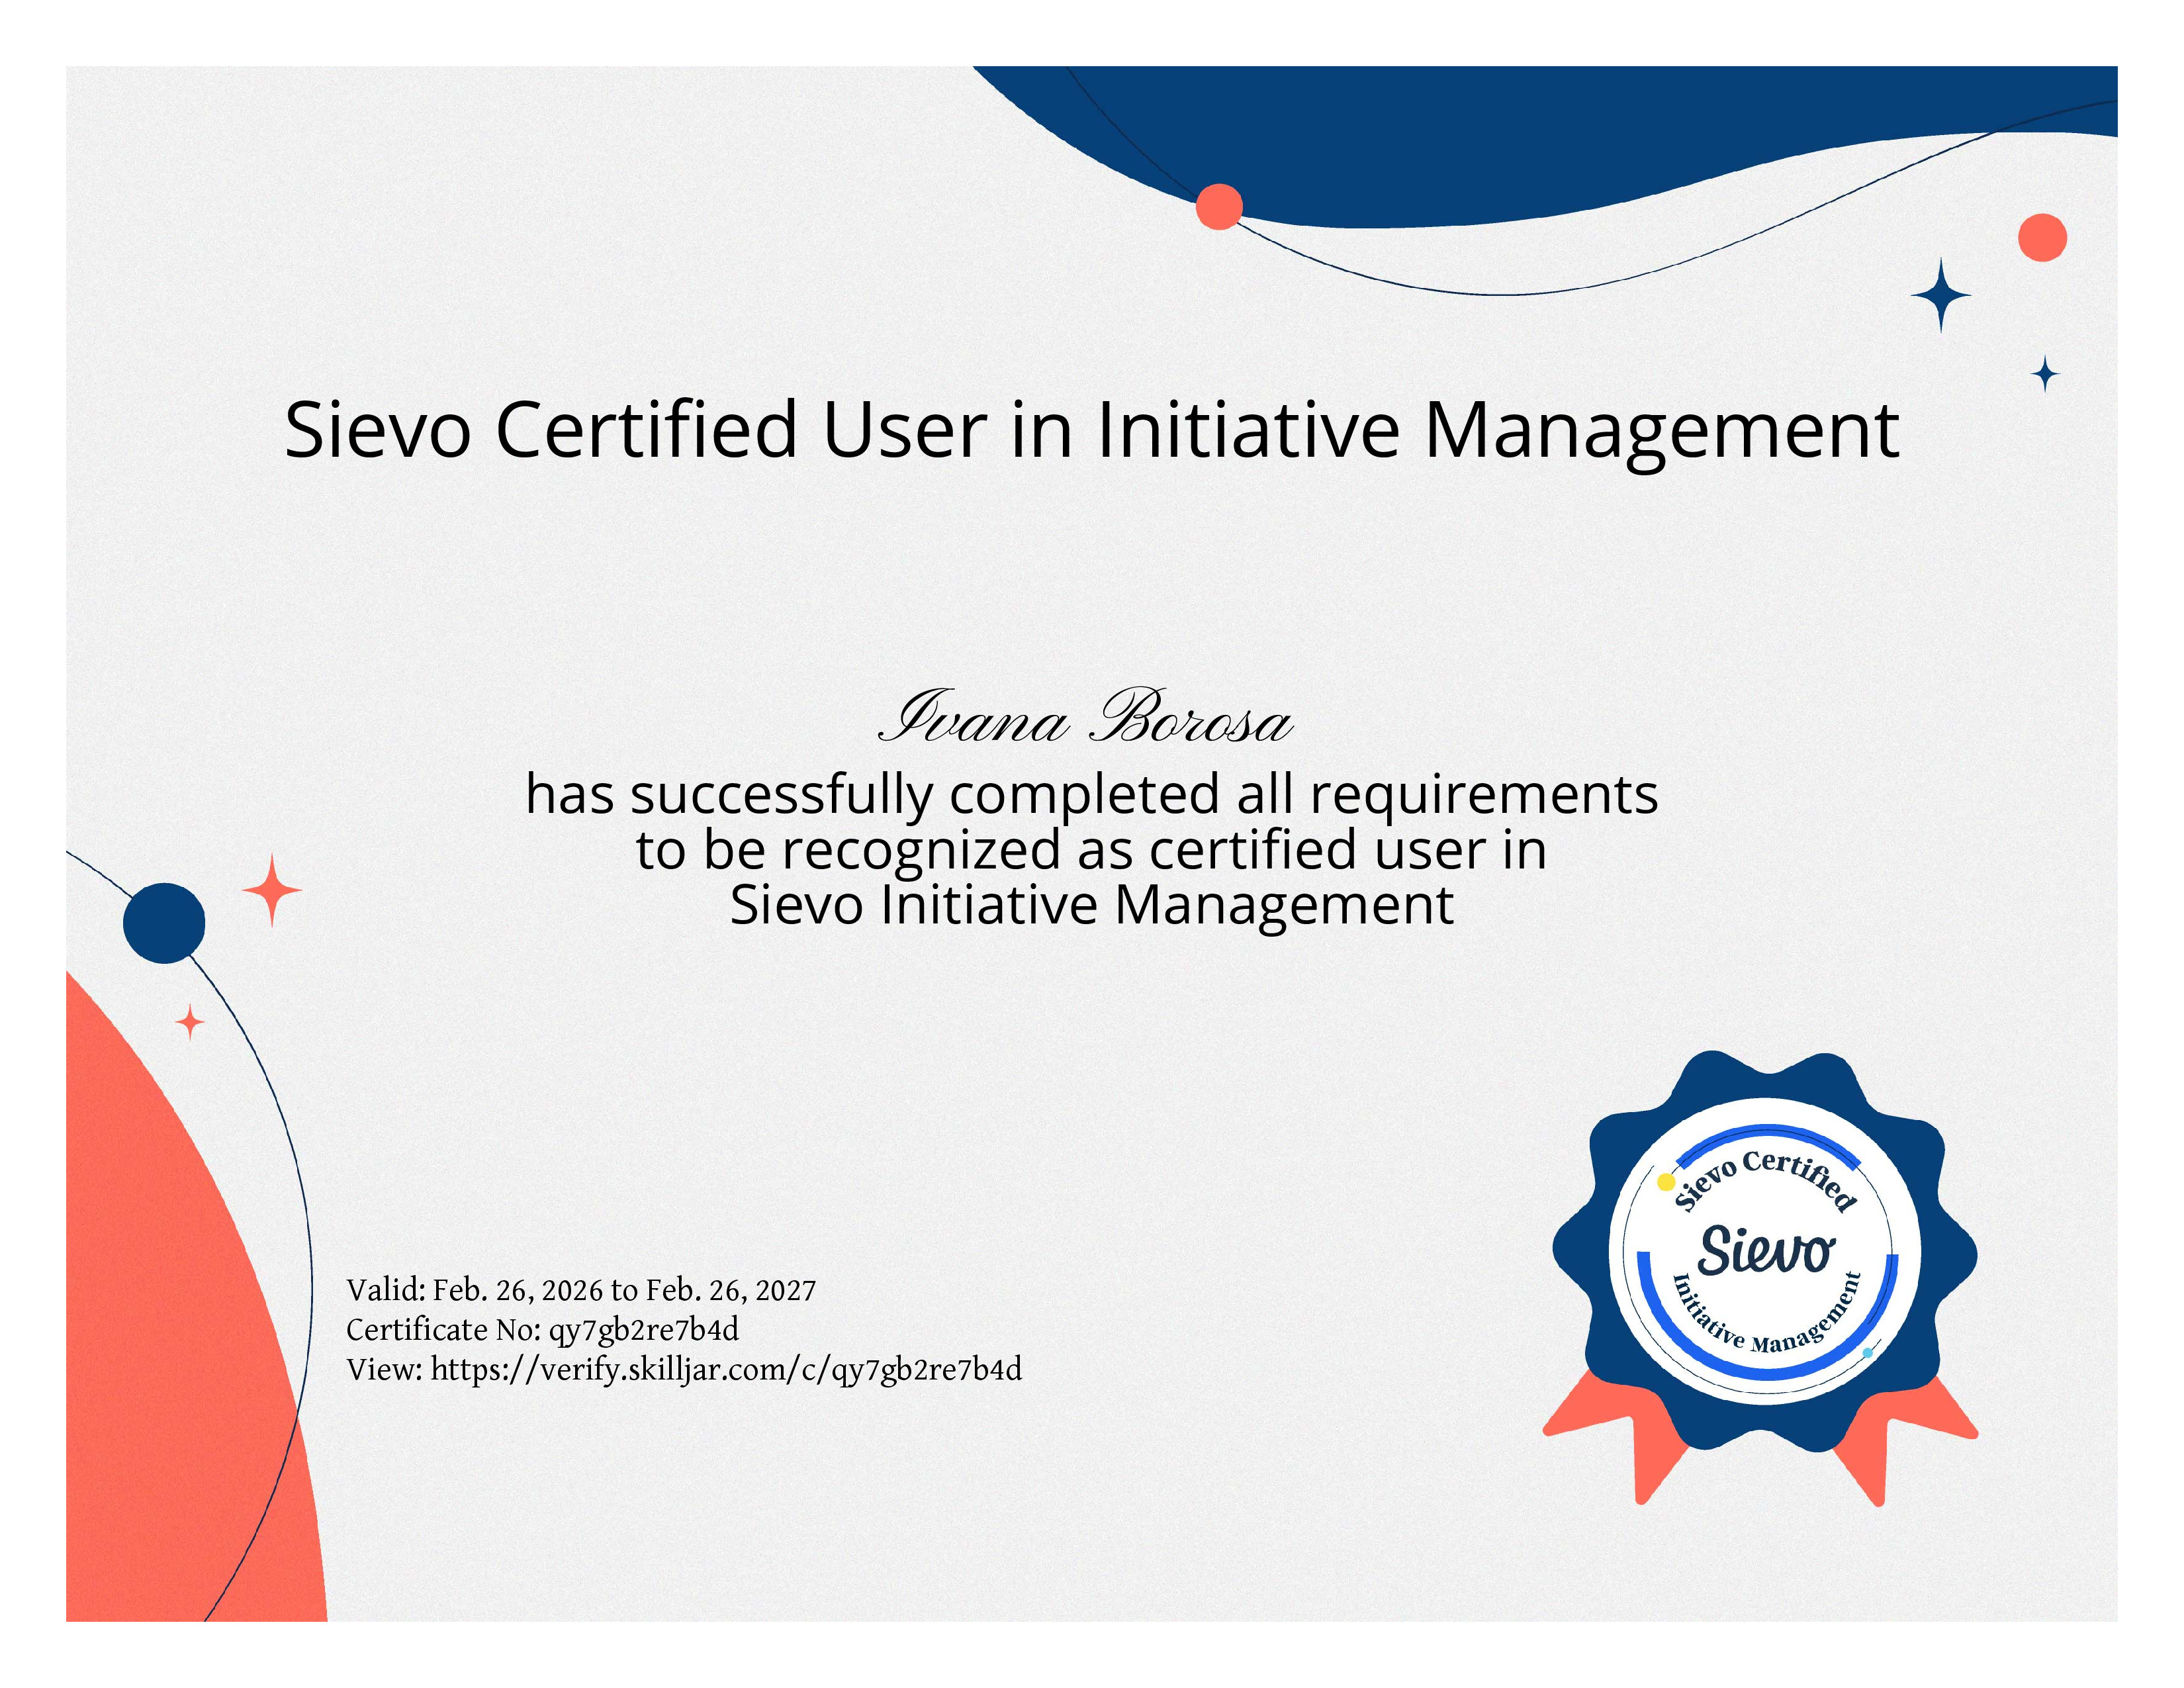Click the Ivana Borosa name signature
This screenshot has height=1688, width=2184.
(1086, 717)
